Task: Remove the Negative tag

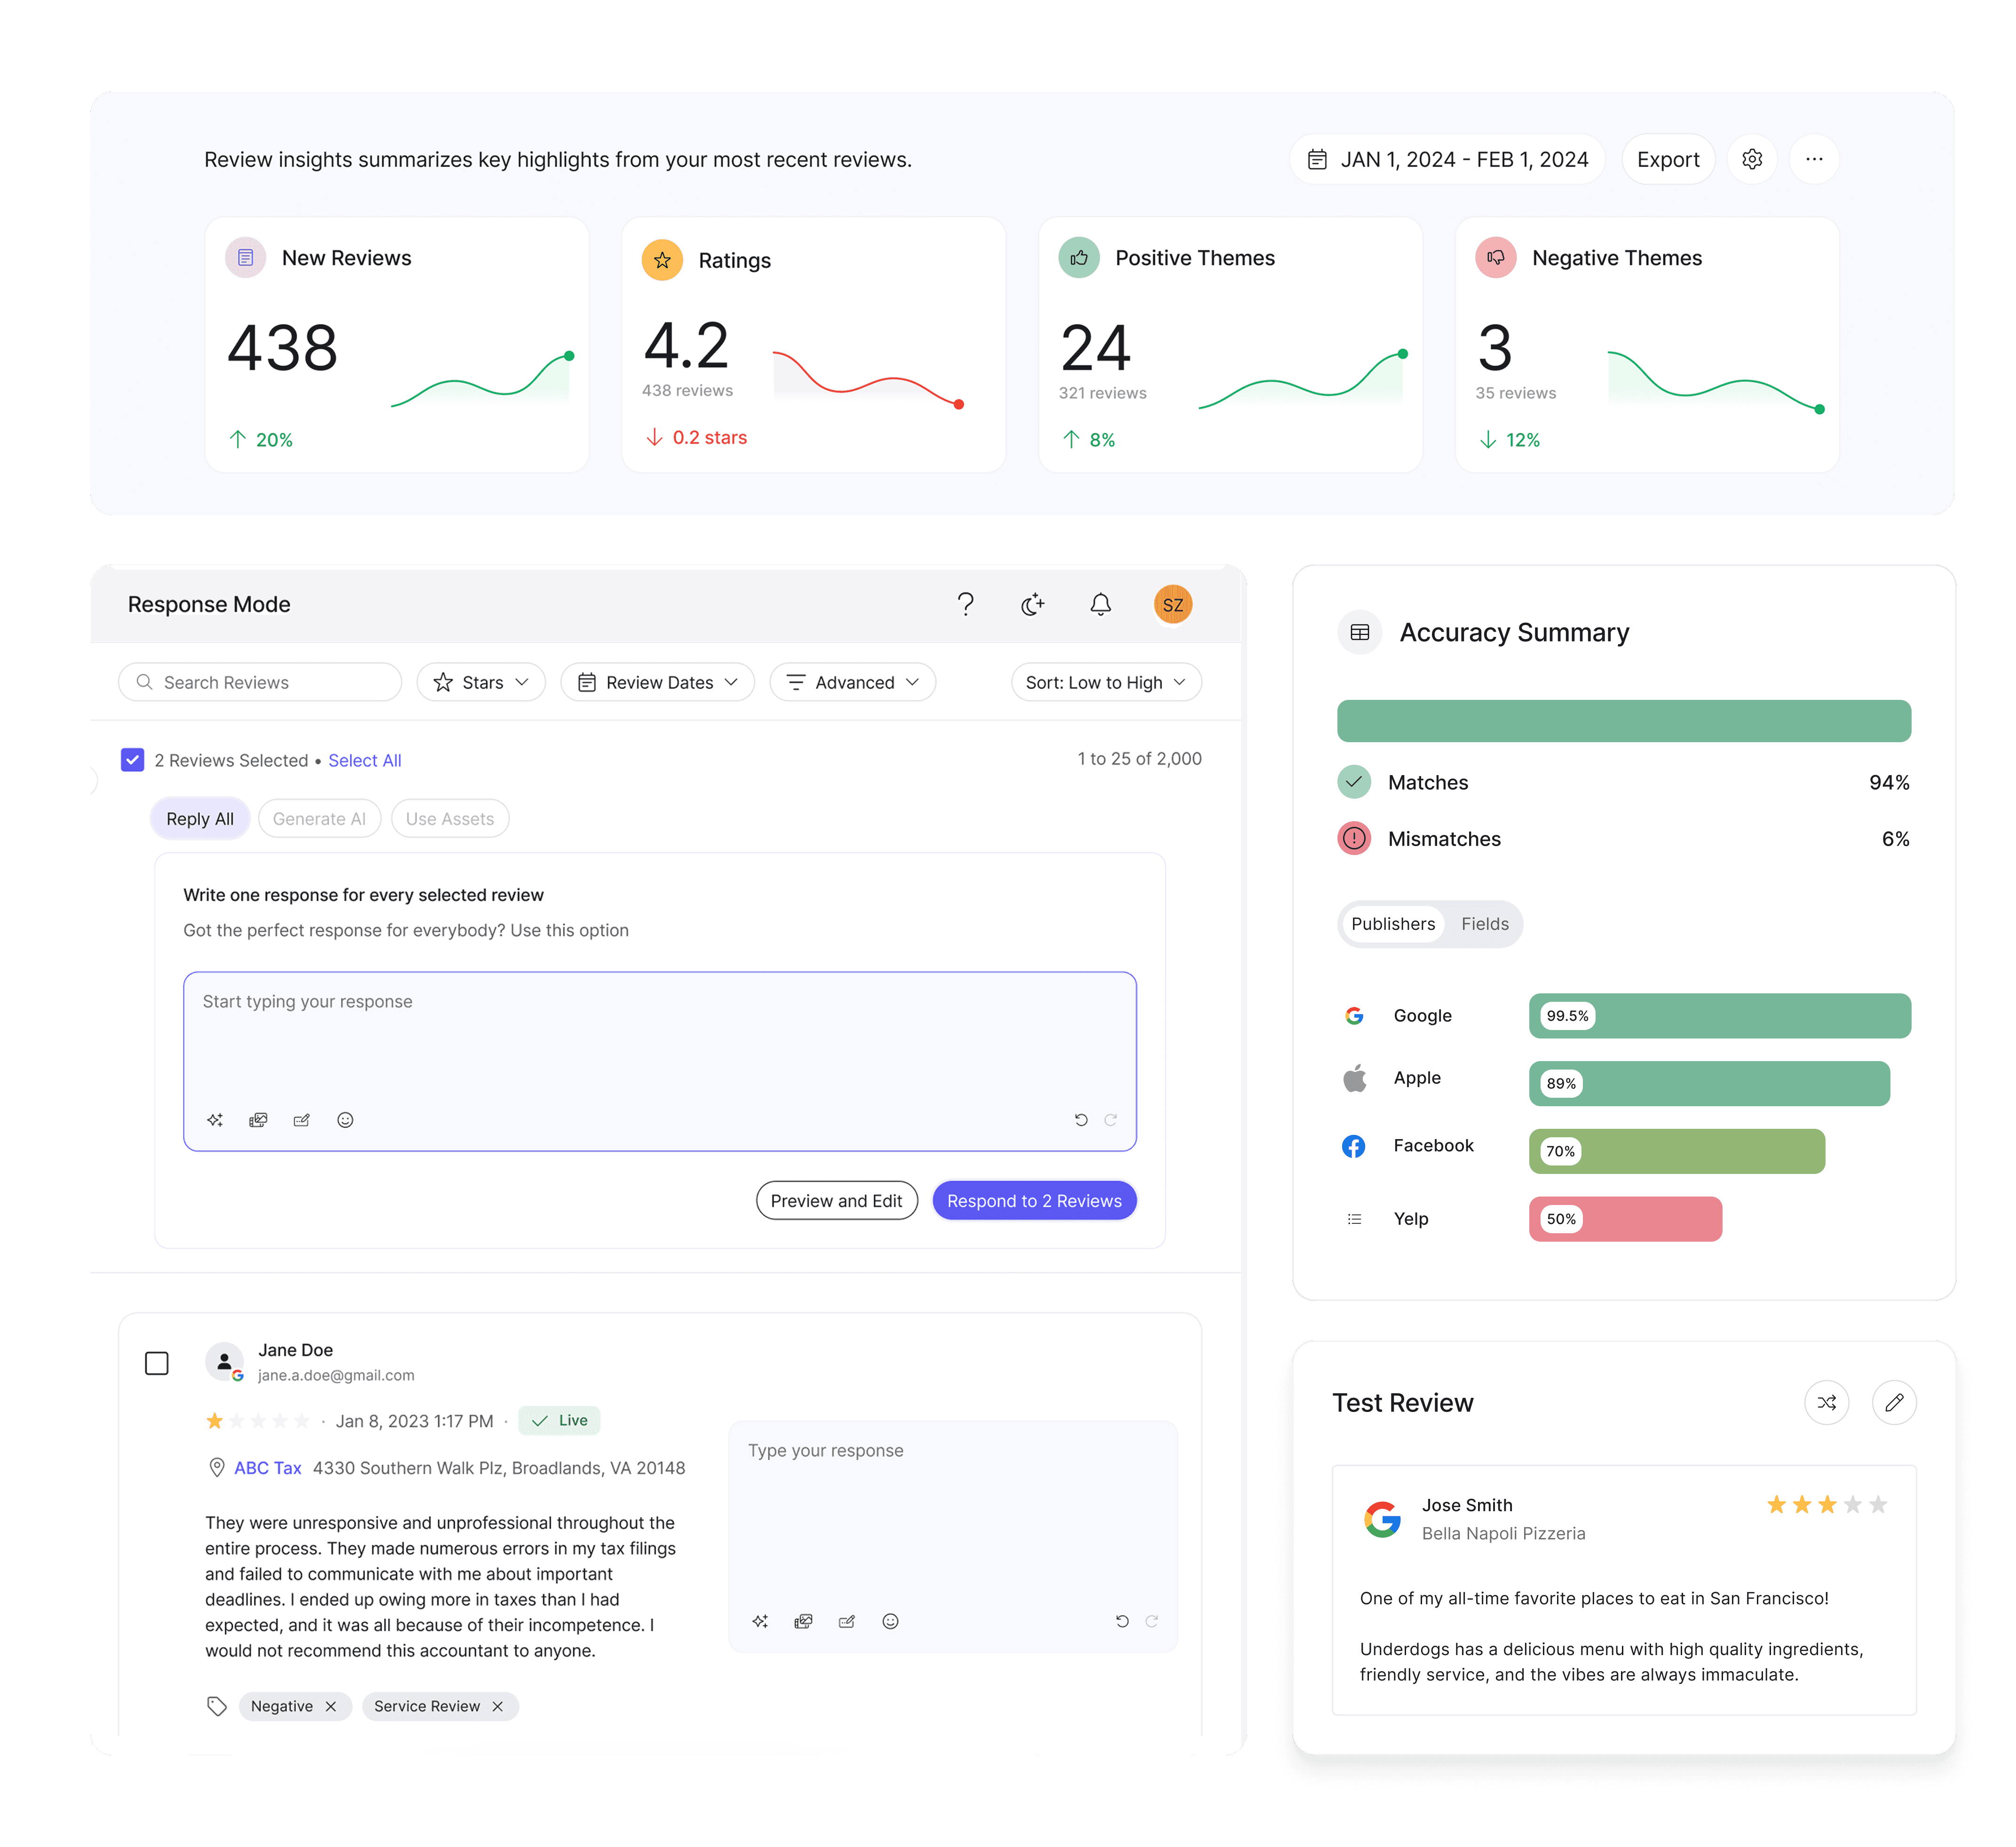Action: click(331, 1706)
